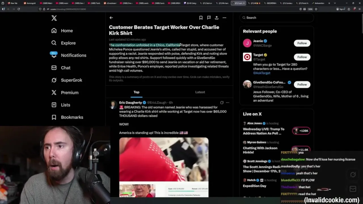Click browser forward button
Image resolution: width=363 pixels, height=204 pixels.
(13, 9)
